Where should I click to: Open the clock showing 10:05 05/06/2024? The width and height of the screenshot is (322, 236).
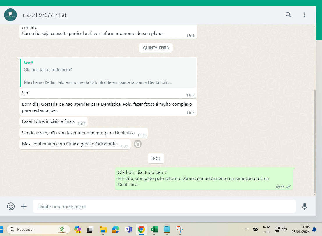click(301, 229)
